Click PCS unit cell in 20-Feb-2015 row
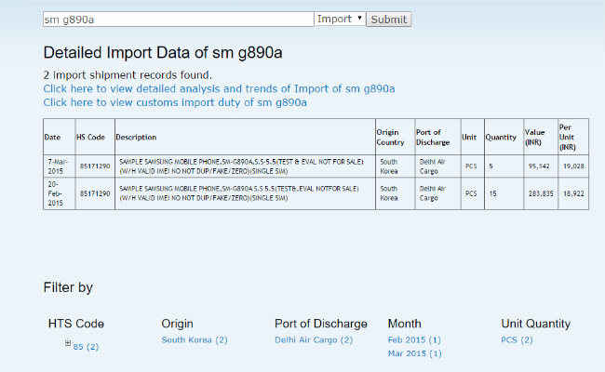The width and height of the screenshot is (605, 372). 473,193
